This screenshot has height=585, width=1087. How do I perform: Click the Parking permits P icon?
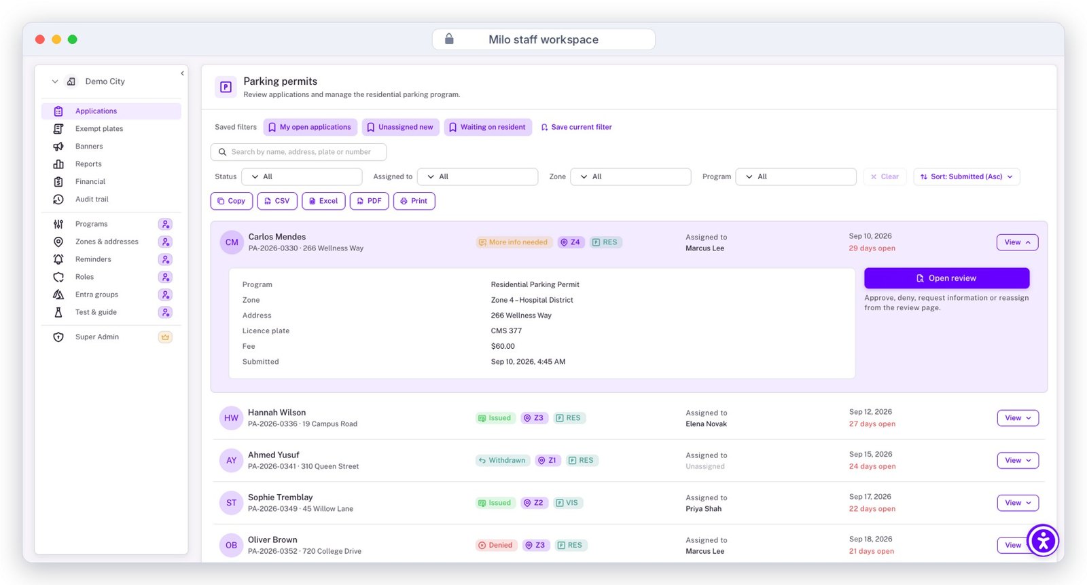click(226, 87)
